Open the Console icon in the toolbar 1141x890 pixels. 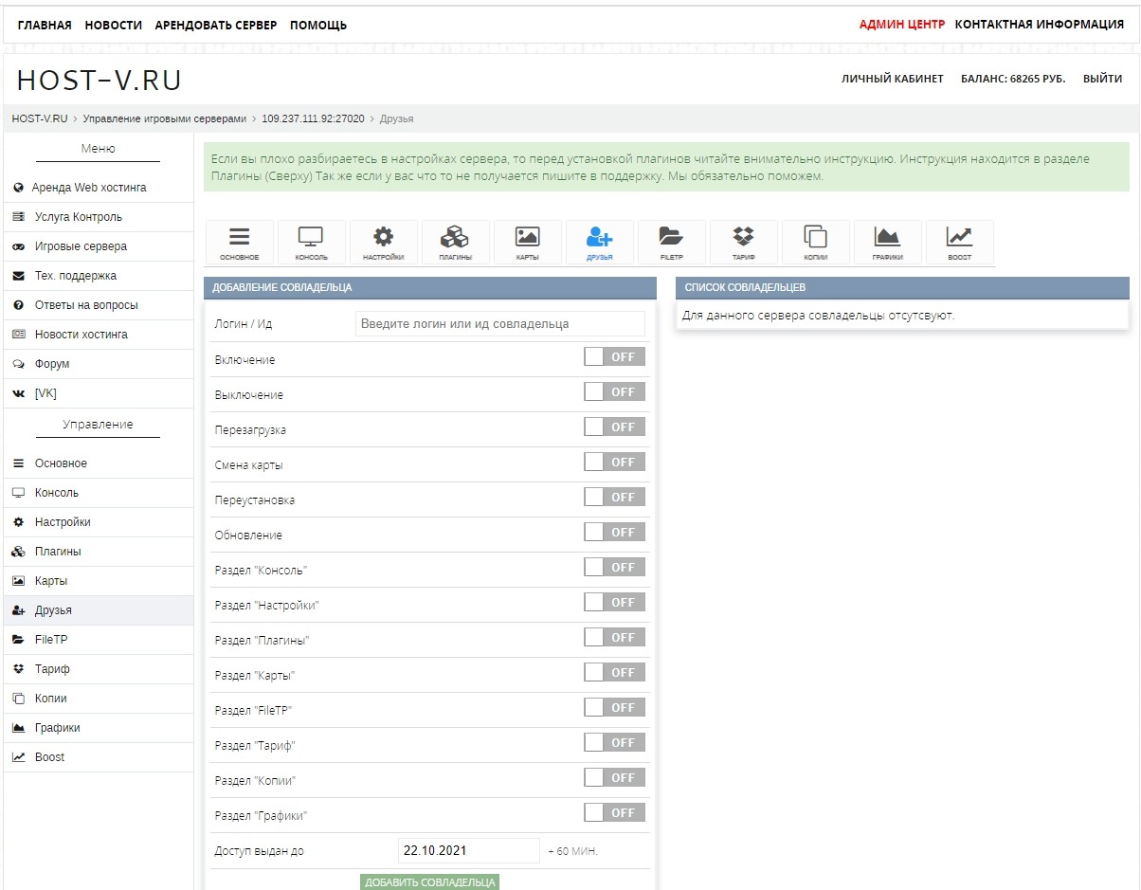pyautogui.click(x=311, y=243)
